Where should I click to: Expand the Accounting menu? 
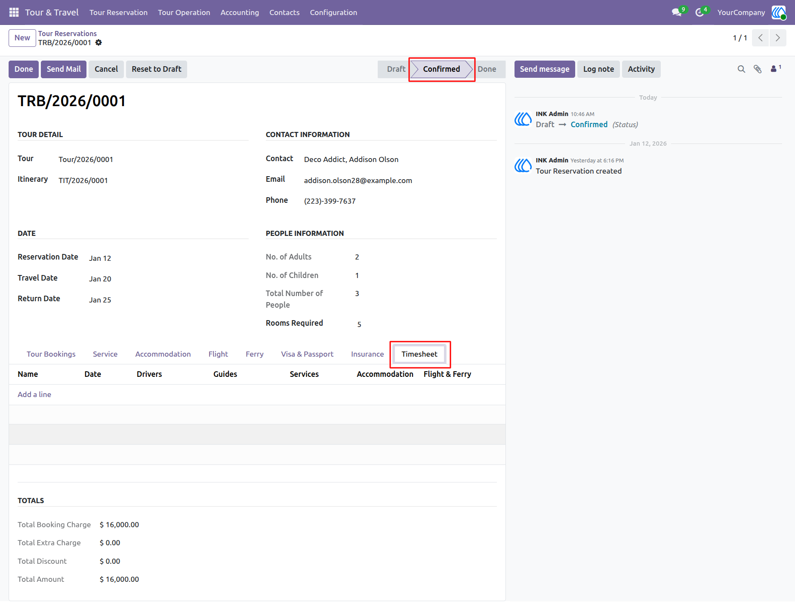coord(240,12)
